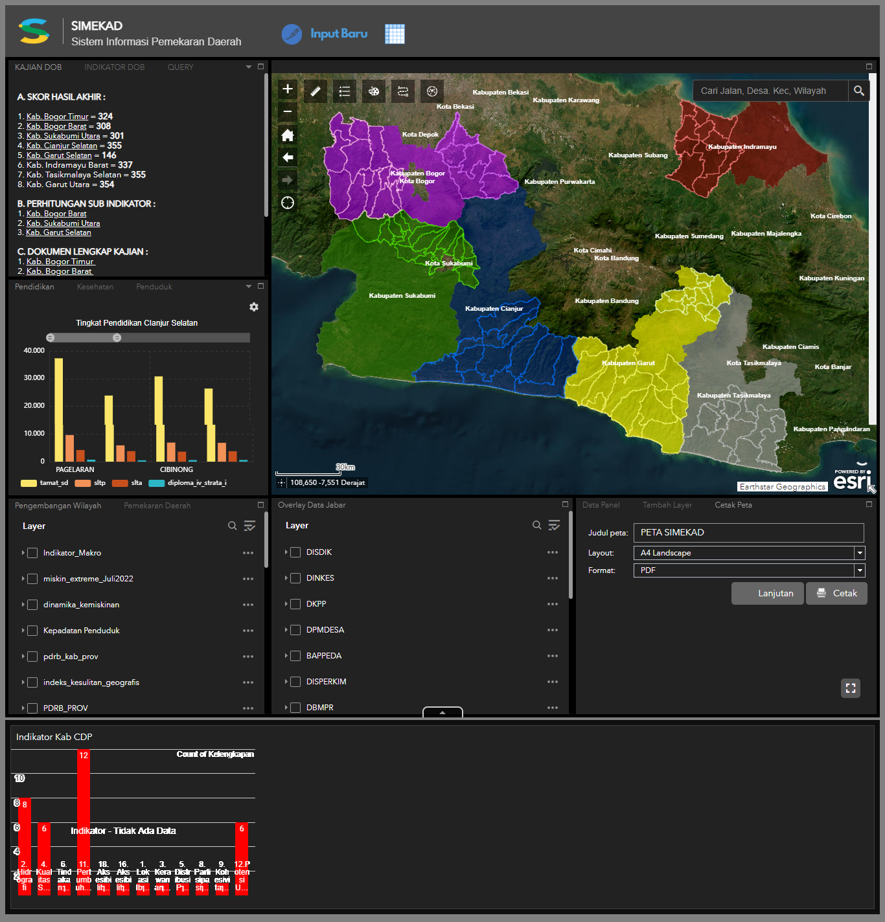Open the A-to-B directions tool
Screen dimensions: 885x922
pyautogui.click(x=403, y=91)
